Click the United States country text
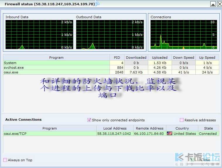 click(185, 134)
